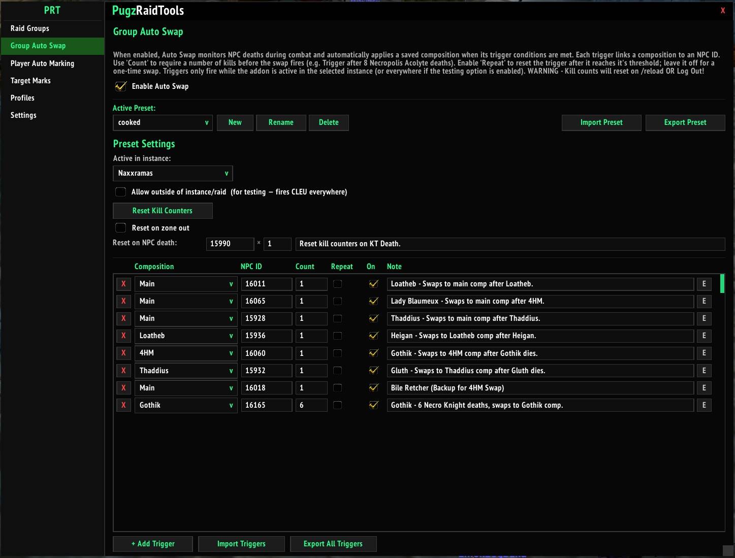Close the PugzRaidTools window
Screen dimensions: 735x558
[723, 11]
